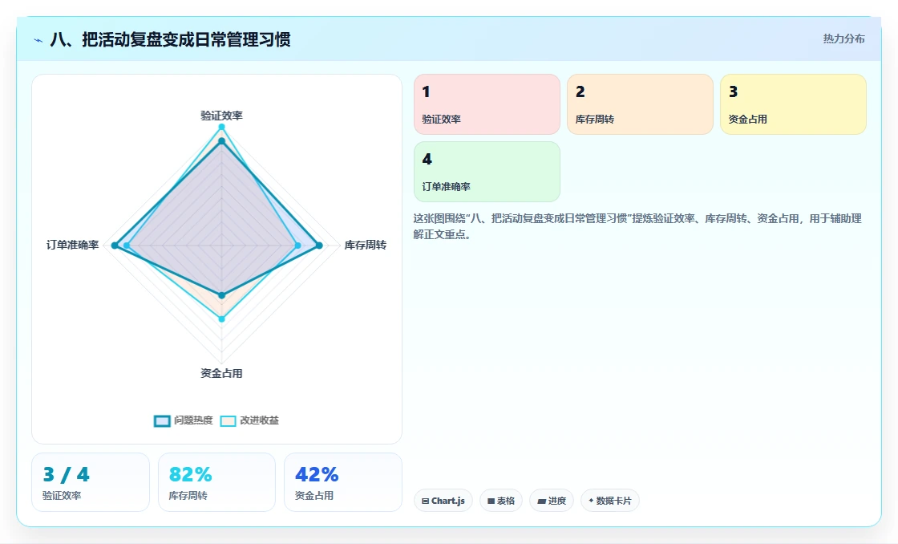Click the title 八、把活动复盘变成日常管理习惯
This screenshot has height=544, width=898.
[x=170, y=39]
